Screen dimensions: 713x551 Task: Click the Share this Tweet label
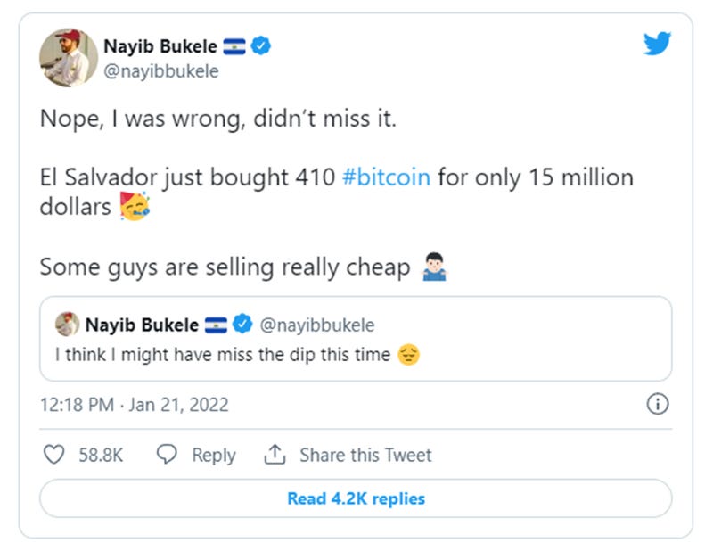click(365, 455)
